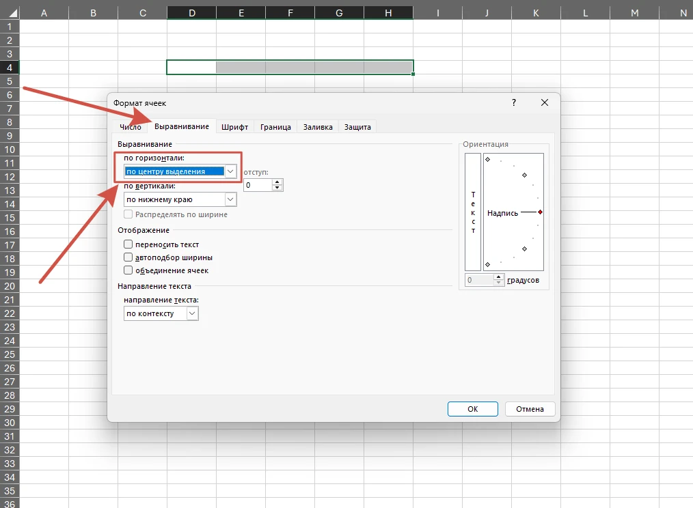This screenshot has width=693, height=508.
Task: Open the Число tab
Action: click(x=131, y=127)
